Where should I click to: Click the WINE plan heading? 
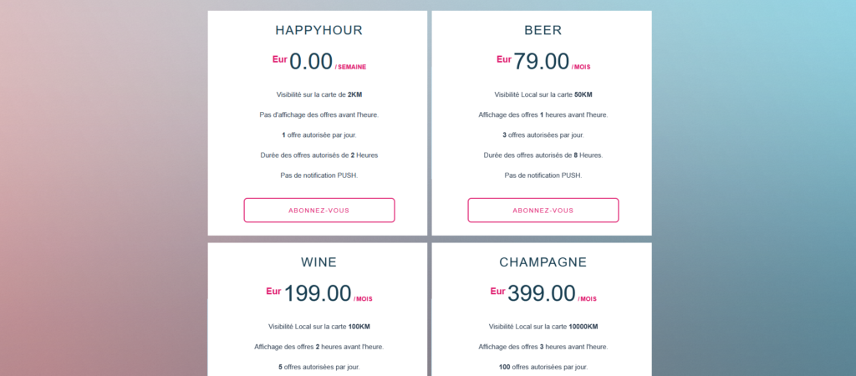[318, 262]
